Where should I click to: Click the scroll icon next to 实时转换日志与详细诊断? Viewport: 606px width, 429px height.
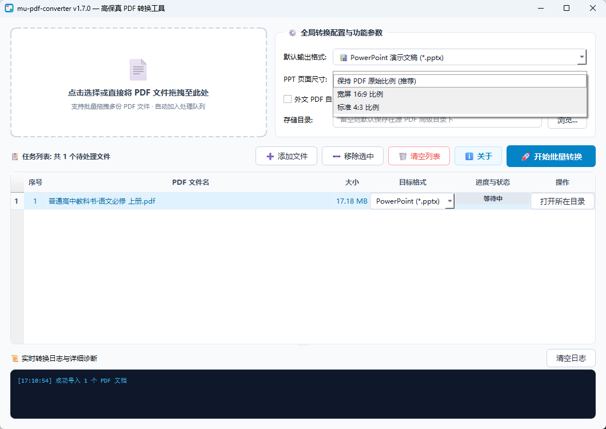(x=15, y=359)
